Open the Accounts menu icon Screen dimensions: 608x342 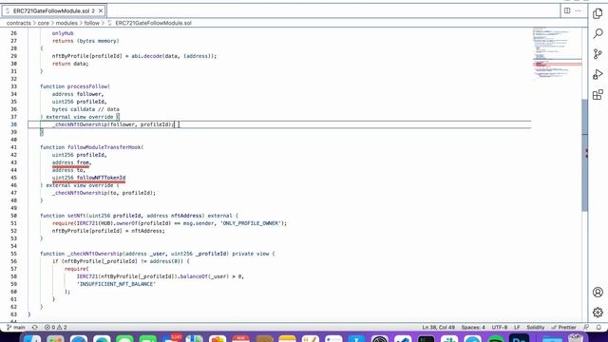tap(598, 292)
